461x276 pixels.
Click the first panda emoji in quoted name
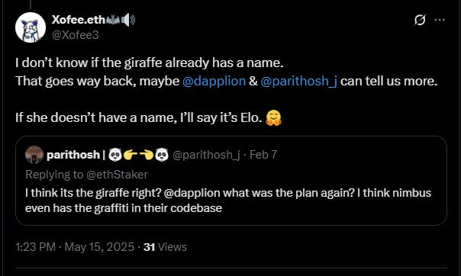[115, 155]
